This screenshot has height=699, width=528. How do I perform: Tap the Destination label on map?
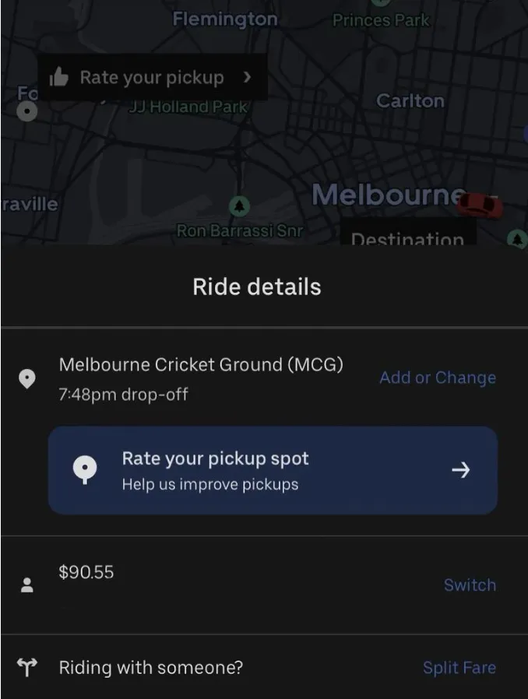407,239
